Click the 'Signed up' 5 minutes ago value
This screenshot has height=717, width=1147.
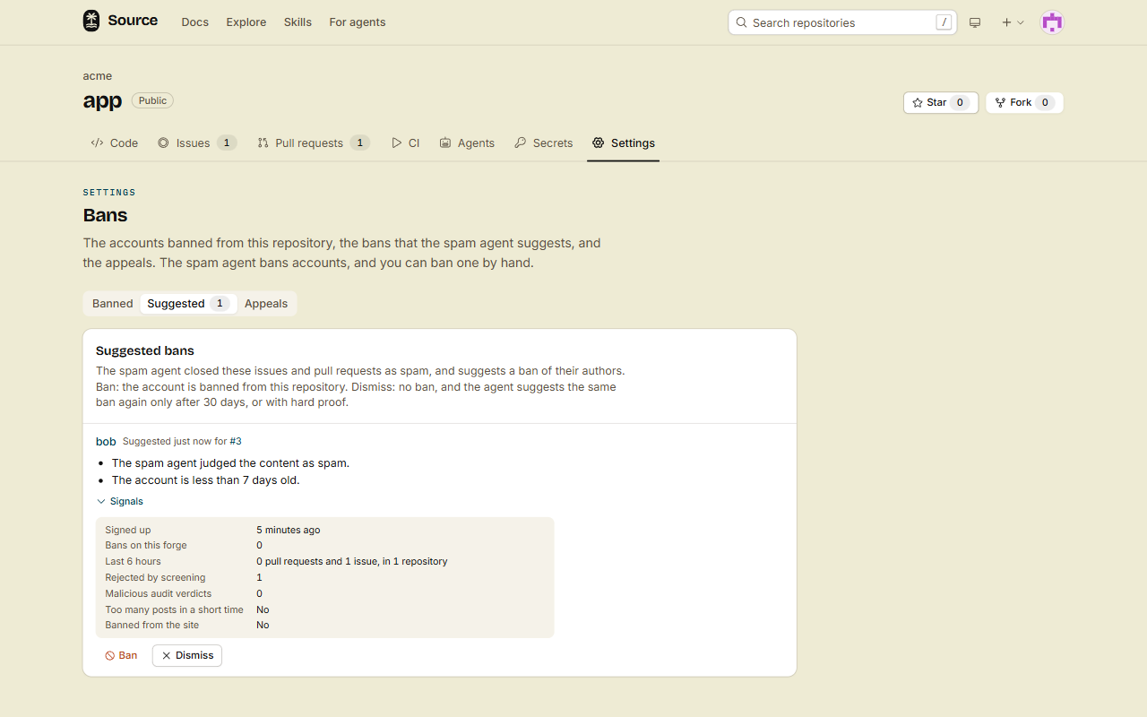pyautogui.click(x=288, y=530)
